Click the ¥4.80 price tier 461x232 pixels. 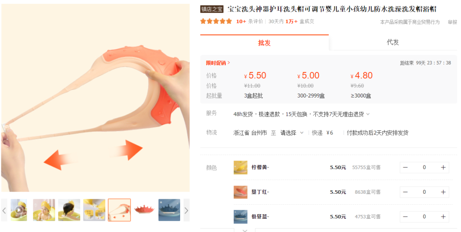pos(362,76)
